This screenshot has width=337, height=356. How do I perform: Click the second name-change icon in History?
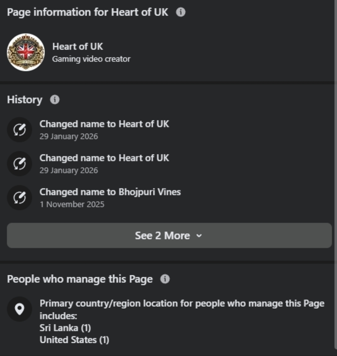point(20,164)
